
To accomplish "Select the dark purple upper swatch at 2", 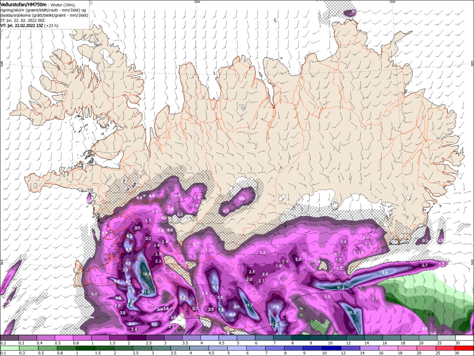I will point(137,338).
